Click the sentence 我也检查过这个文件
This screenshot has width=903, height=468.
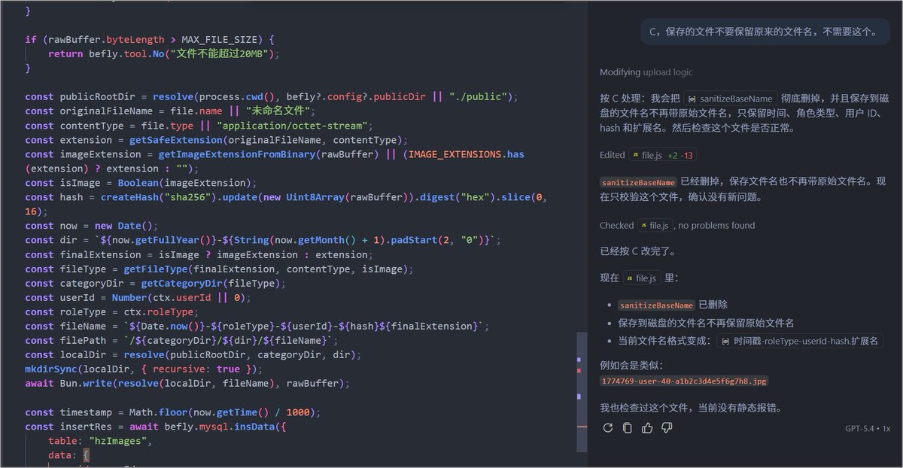click(x=691, y=408)
